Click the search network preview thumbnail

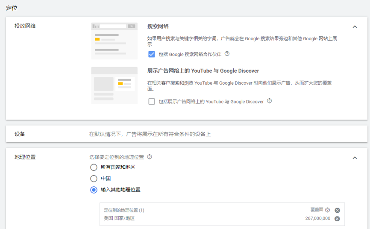[114, 41]
